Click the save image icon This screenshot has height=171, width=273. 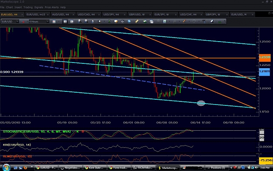(x=165, y=21)
